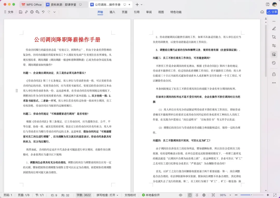Select the pen/edit tool in right sidebar

274,28
